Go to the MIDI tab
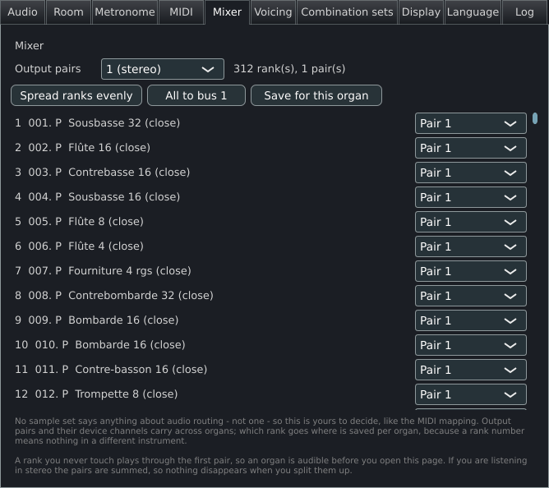The height and width of the screenshot is (488, 549). (x=181, y=12)
